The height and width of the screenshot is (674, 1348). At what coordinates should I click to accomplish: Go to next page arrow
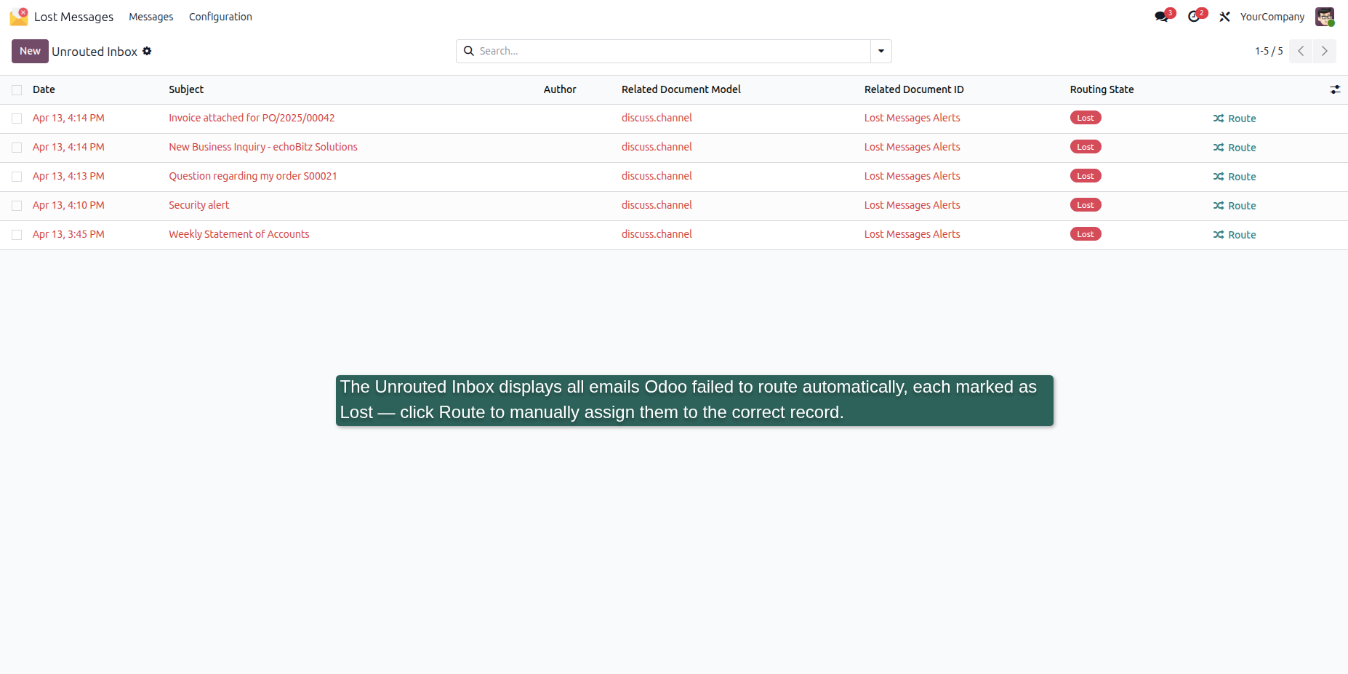[1325, 51]
